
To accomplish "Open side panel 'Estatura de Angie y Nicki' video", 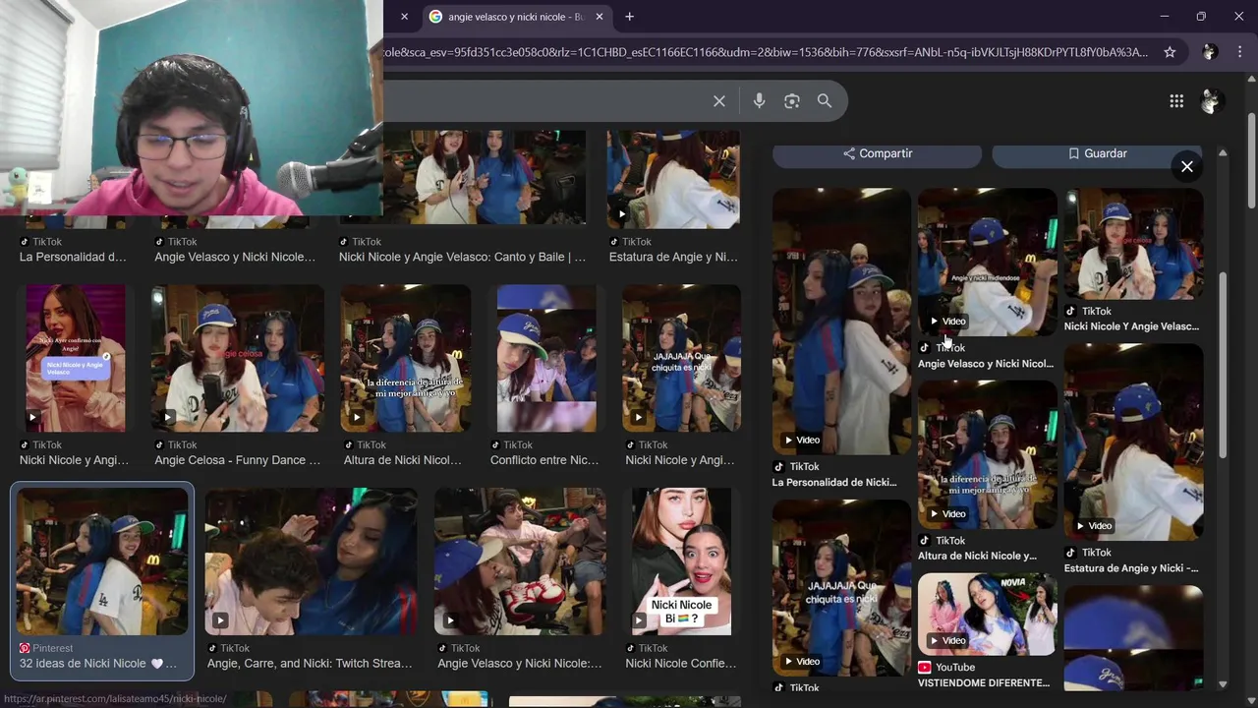I will tap(1133, 442).
